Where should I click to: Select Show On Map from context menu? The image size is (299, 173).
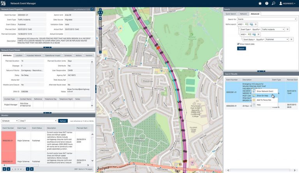coord(263,95)
